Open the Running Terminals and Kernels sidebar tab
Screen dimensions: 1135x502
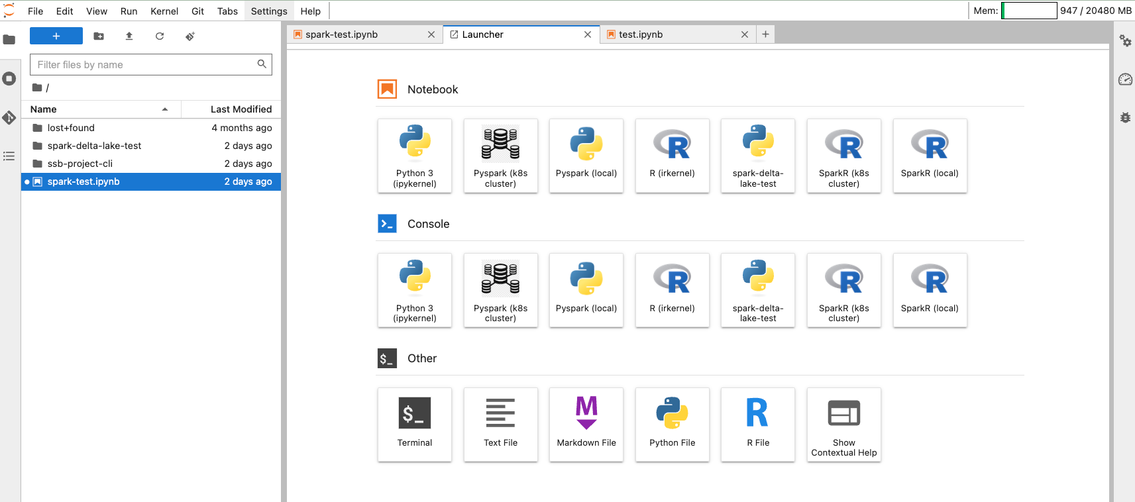(9, 79)
